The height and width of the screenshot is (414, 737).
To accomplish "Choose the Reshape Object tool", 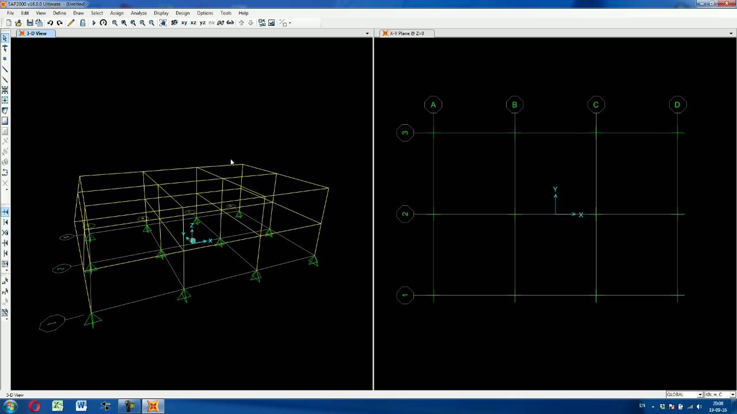I will [5, 48].
